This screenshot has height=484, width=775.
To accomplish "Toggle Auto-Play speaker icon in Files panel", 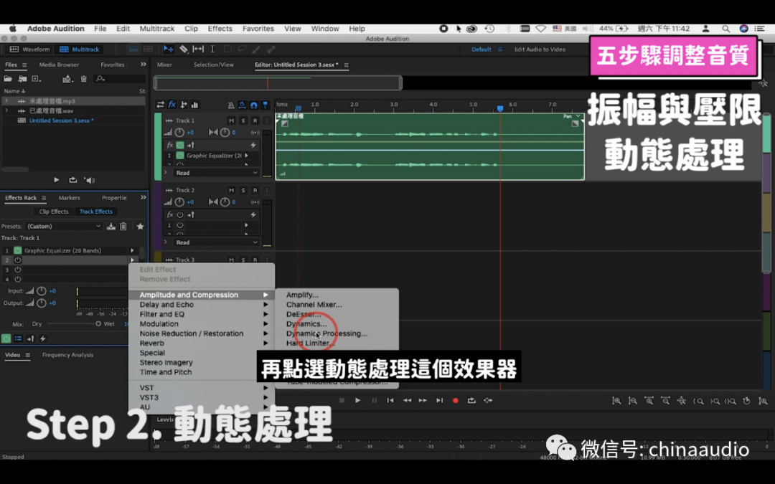I will click(x=90, y=180).
